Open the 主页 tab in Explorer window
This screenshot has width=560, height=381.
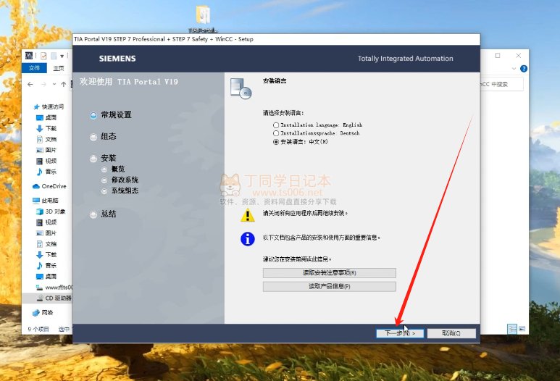coord(58,68)
